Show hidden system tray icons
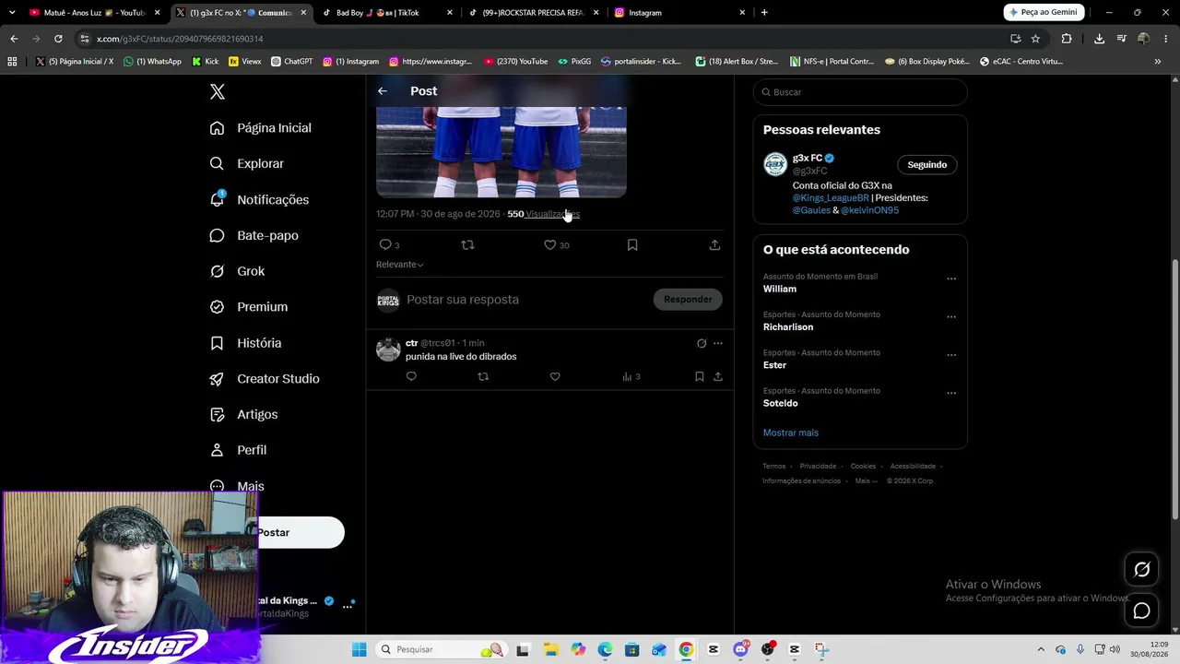The width and height of the screenshot is (1180, 664). [x=1041, y=649]
